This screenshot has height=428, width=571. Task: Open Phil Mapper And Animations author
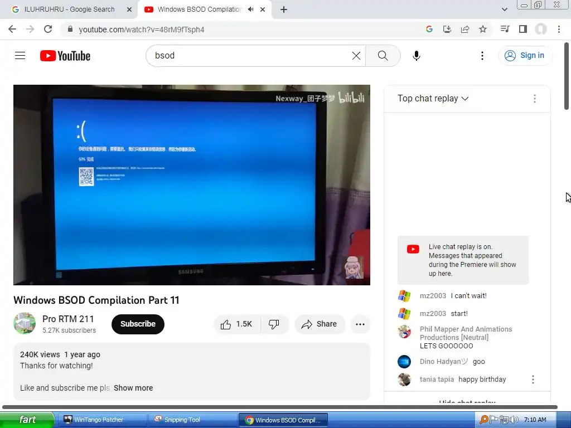[x=466, y=333]
